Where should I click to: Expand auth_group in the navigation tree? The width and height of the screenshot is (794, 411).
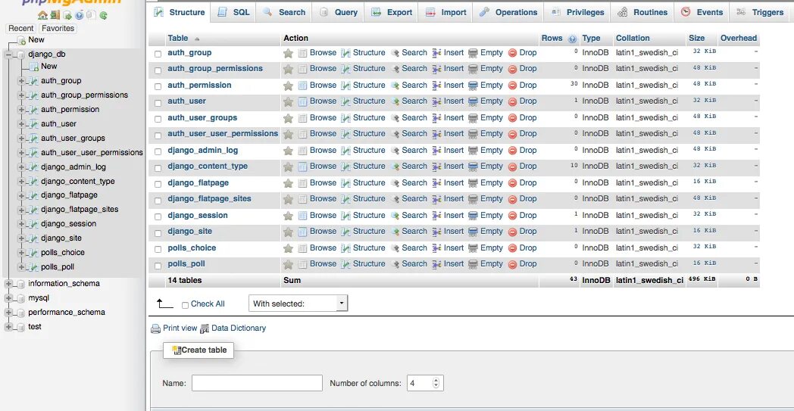pos(21,81)
